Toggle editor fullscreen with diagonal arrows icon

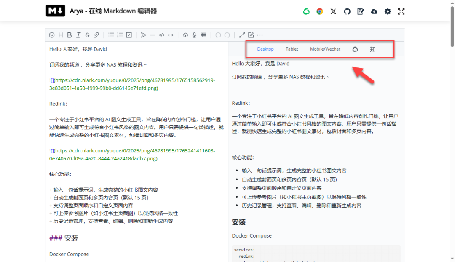(x=242, y=35)
